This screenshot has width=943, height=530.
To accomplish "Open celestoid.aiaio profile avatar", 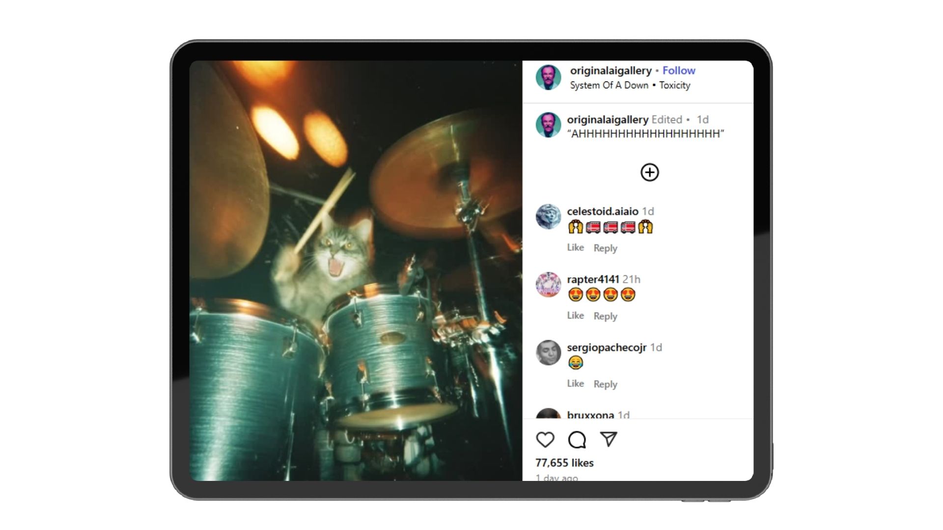I will click(x=548, y=217).
